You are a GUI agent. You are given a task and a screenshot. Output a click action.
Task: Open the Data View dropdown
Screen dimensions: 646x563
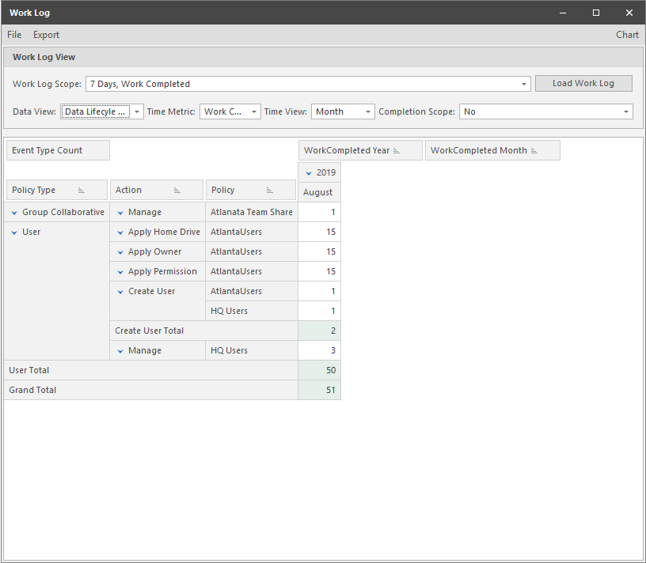click(x=136, y=111)
